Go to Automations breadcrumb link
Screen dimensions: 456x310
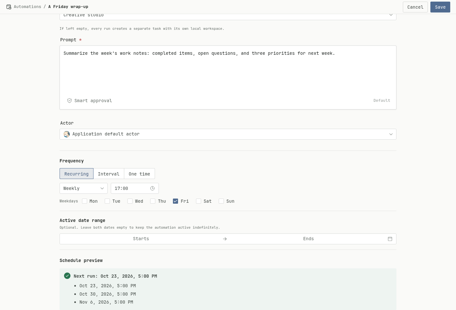pos(28,7)
